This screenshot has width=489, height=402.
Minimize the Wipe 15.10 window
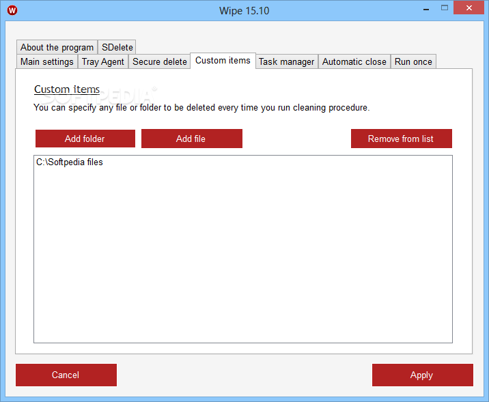426,8
